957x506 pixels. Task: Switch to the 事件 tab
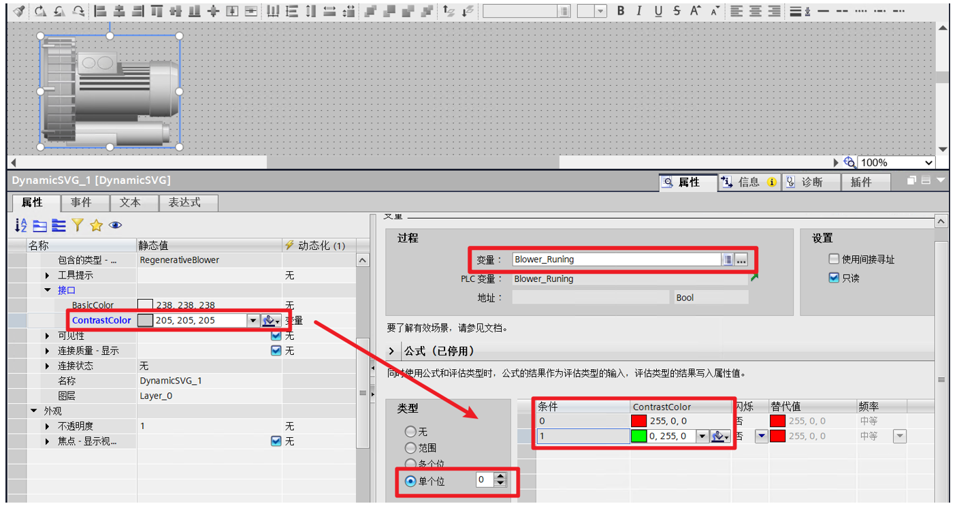pyautogui.click(x=81, y=202)
